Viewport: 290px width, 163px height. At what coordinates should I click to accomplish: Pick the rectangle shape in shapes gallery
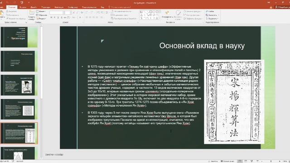151,12
